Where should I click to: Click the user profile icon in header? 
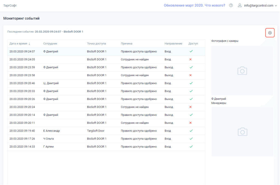[x=240, y=5]
